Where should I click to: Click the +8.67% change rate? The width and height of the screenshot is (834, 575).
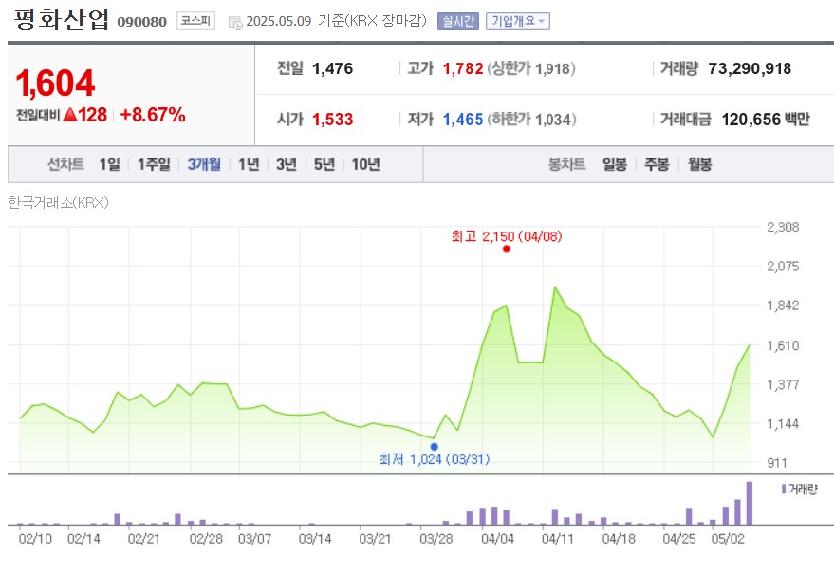point(153,115)
